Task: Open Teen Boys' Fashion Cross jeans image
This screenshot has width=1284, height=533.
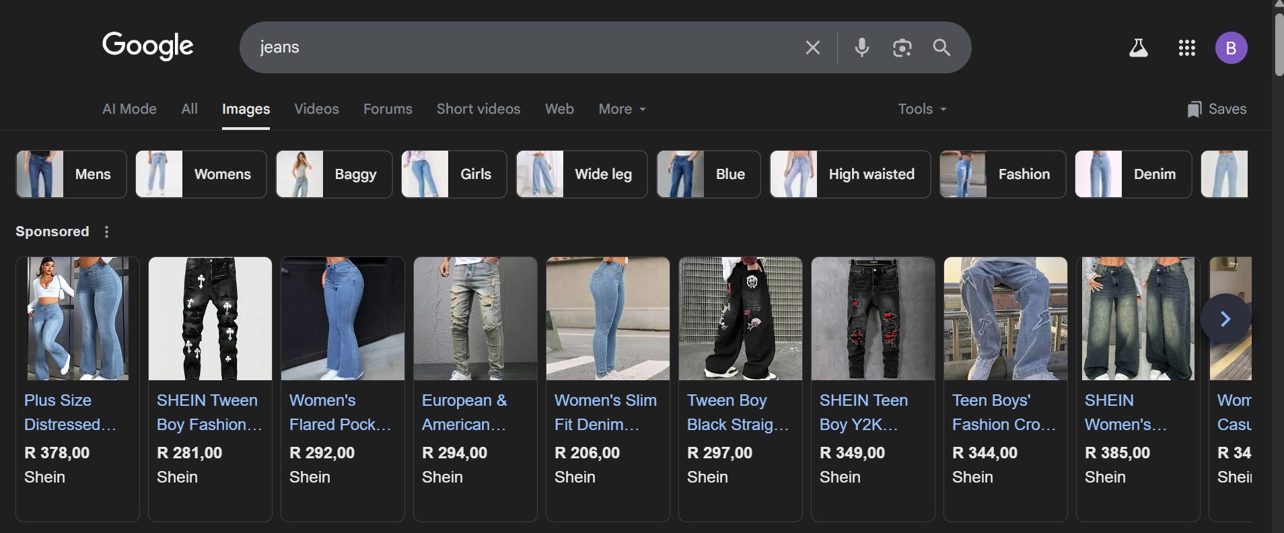Action: (x=1005, y=318)
